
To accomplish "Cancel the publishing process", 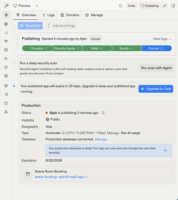I will (x=96, y=39).
